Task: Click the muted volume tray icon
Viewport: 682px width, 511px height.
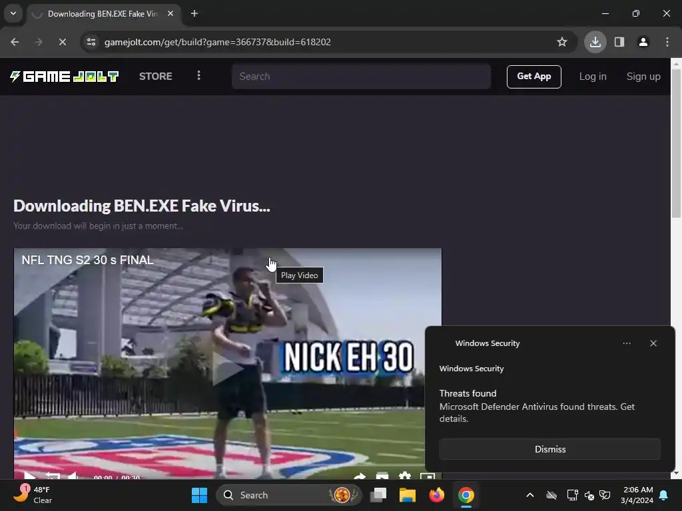Action: click(590, 495)
